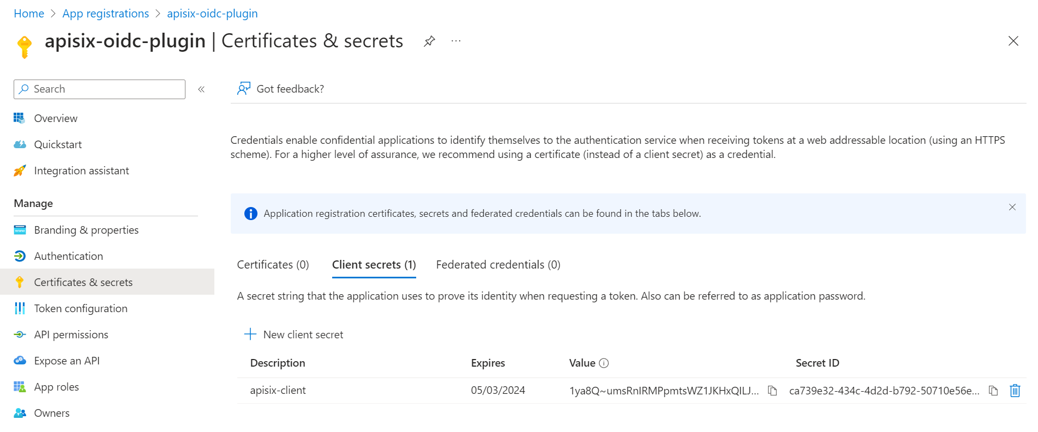This screenshot has height=432, width=1038.
Task: Go to App registrations breadcrumb
Action: click(x=106, y=14)
